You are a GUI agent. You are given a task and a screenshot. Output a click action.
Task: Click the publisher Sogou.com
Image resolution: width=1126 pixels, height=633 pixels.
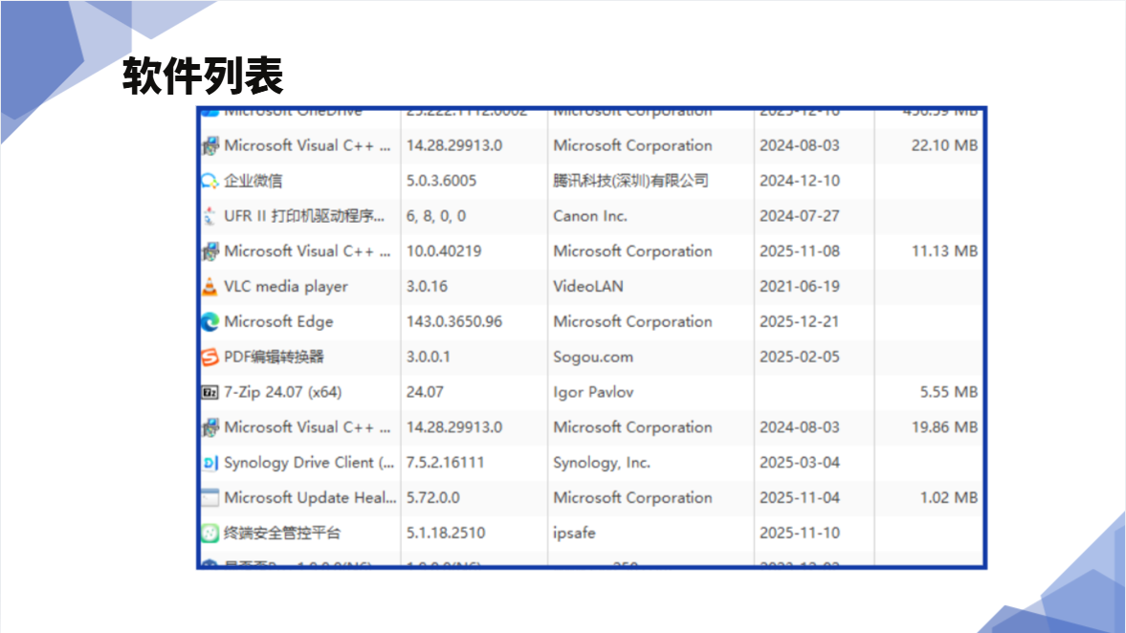click(x=593, y=357)
